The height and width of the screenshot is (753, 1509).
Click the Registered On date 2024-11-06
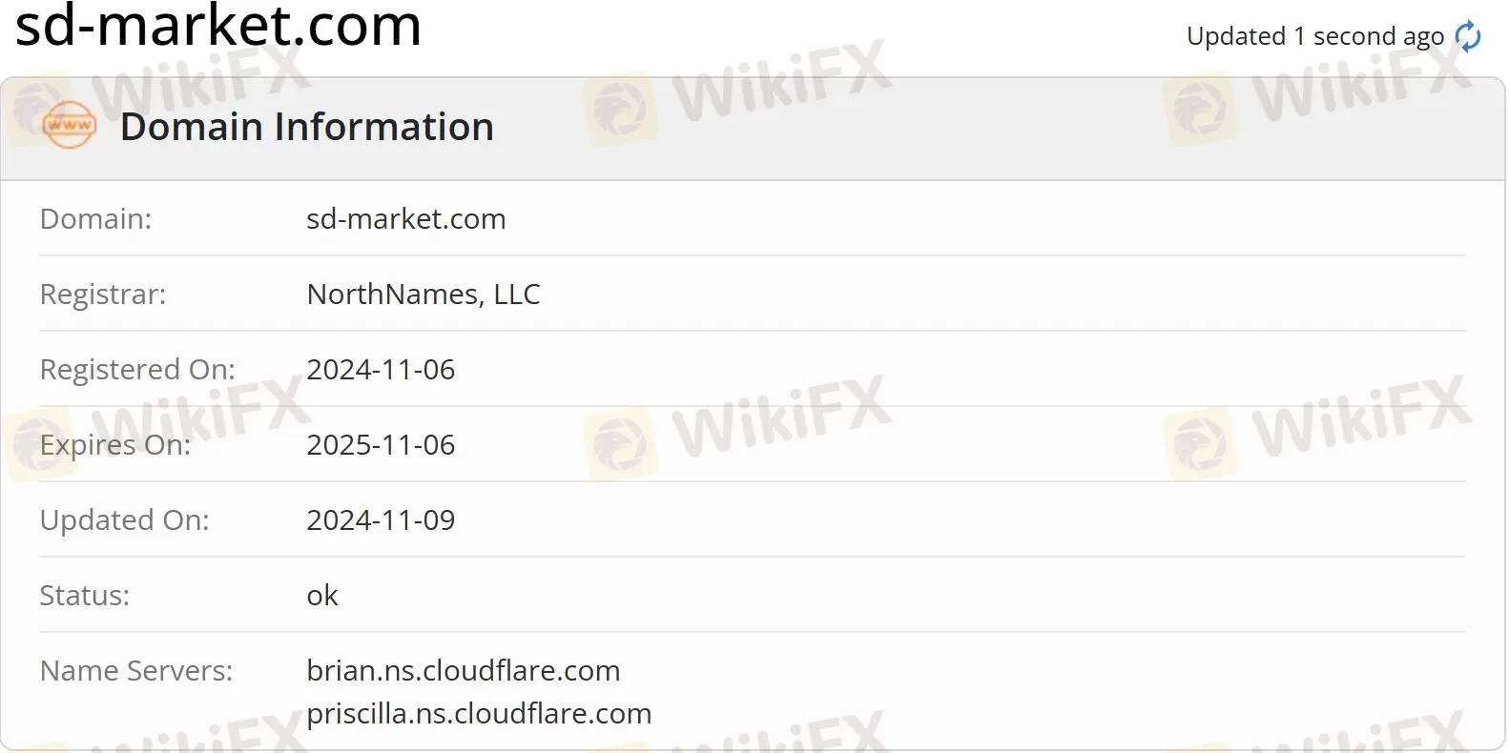click(x=381, y=369)
